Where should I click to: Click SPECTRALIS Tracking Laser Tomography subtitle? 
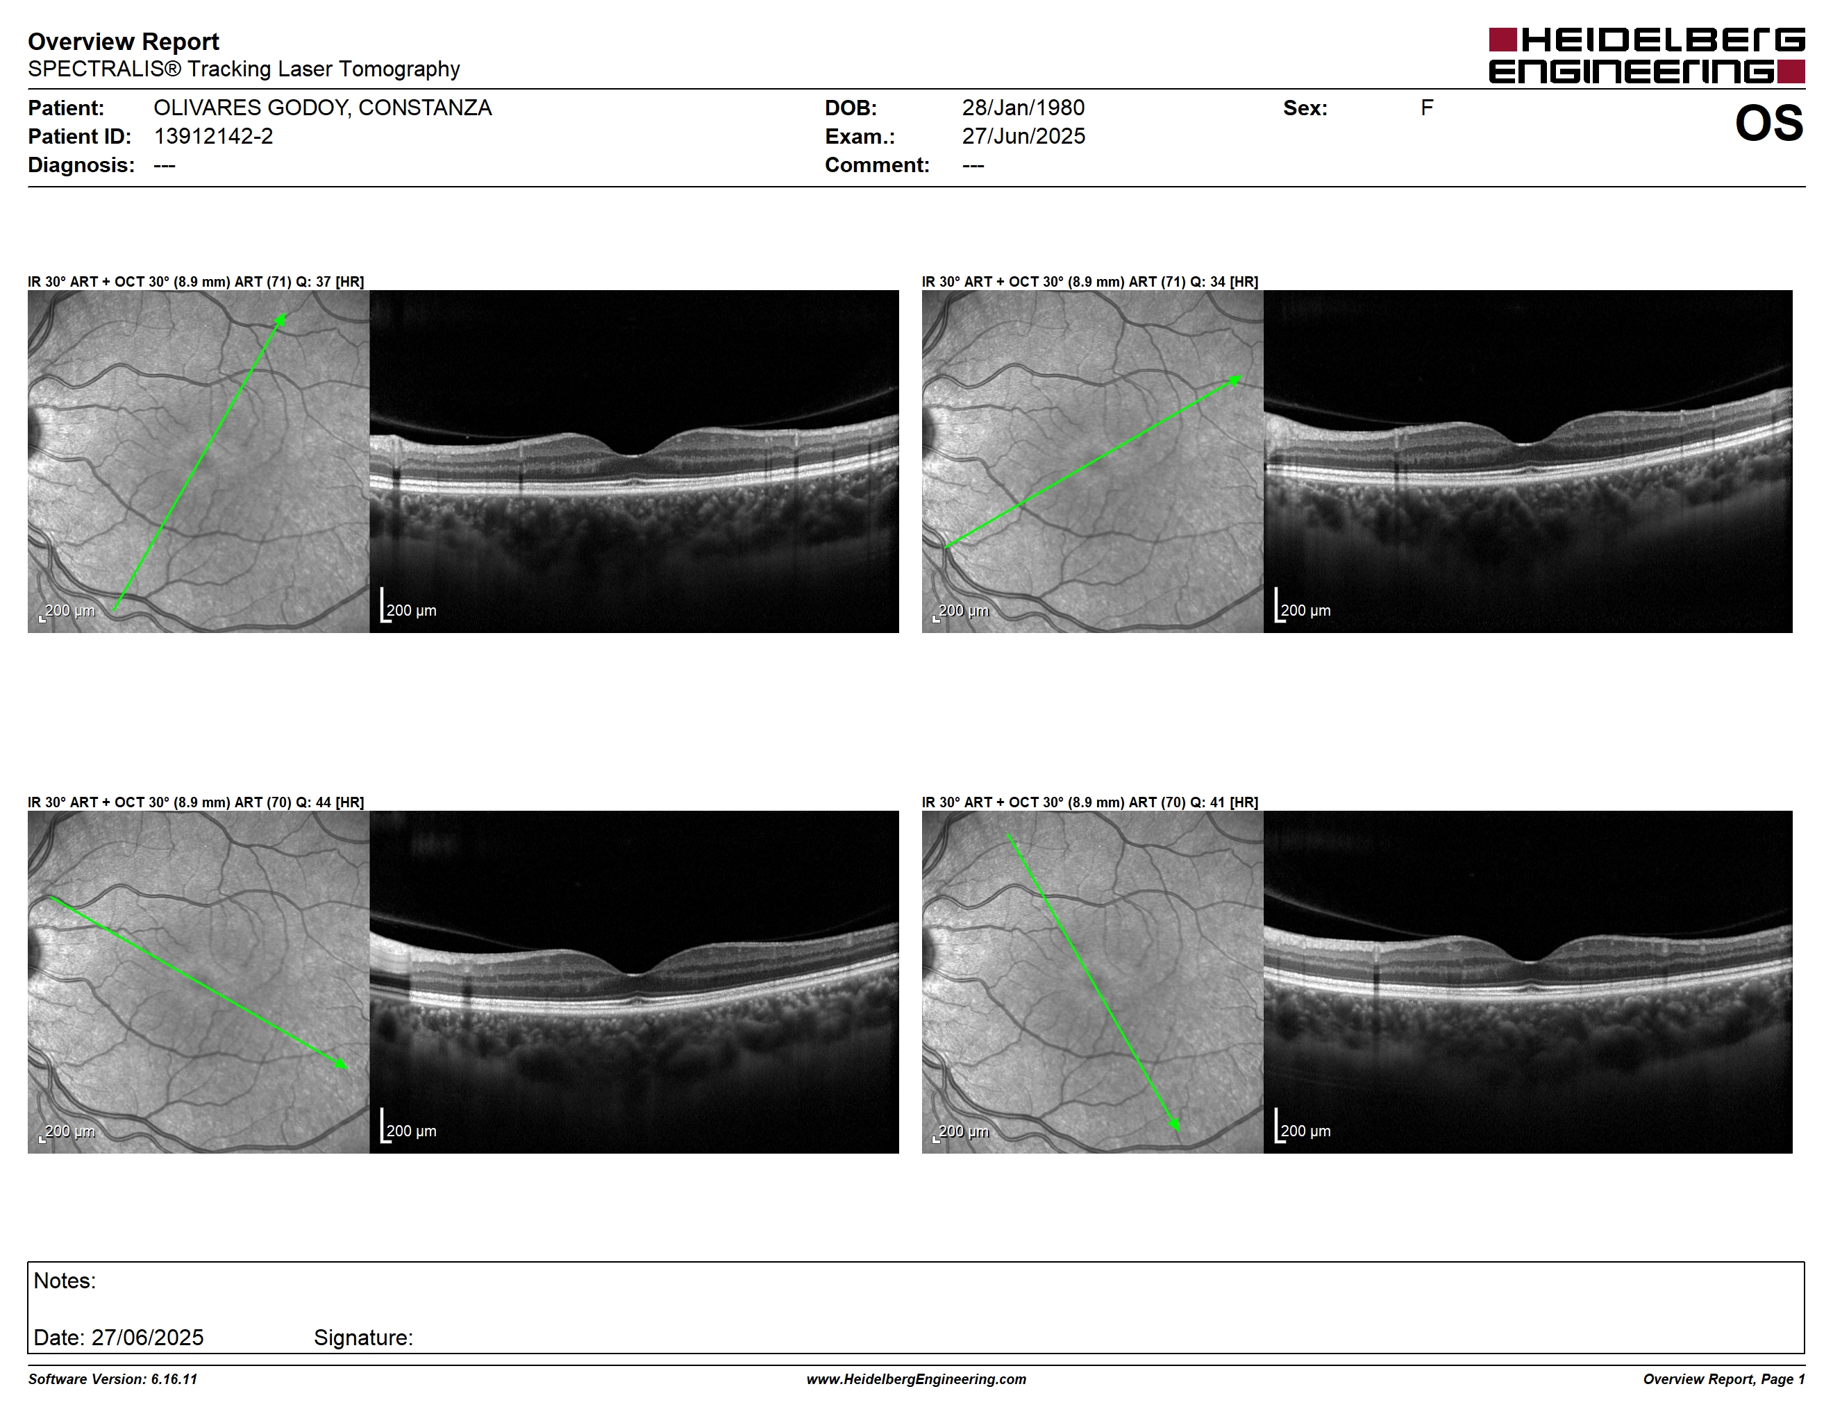244,69
